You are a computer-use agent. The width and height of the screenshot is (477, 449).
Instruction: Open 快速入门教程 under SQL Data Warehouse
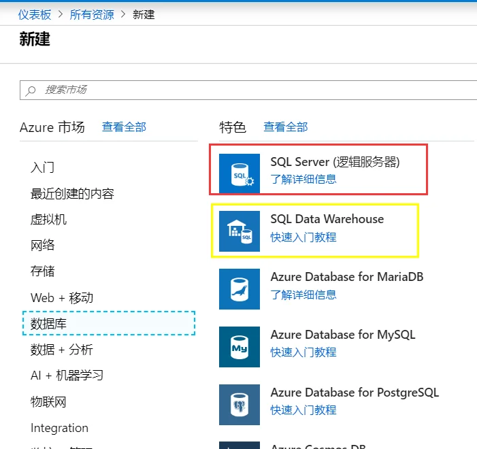coord(303,237)
